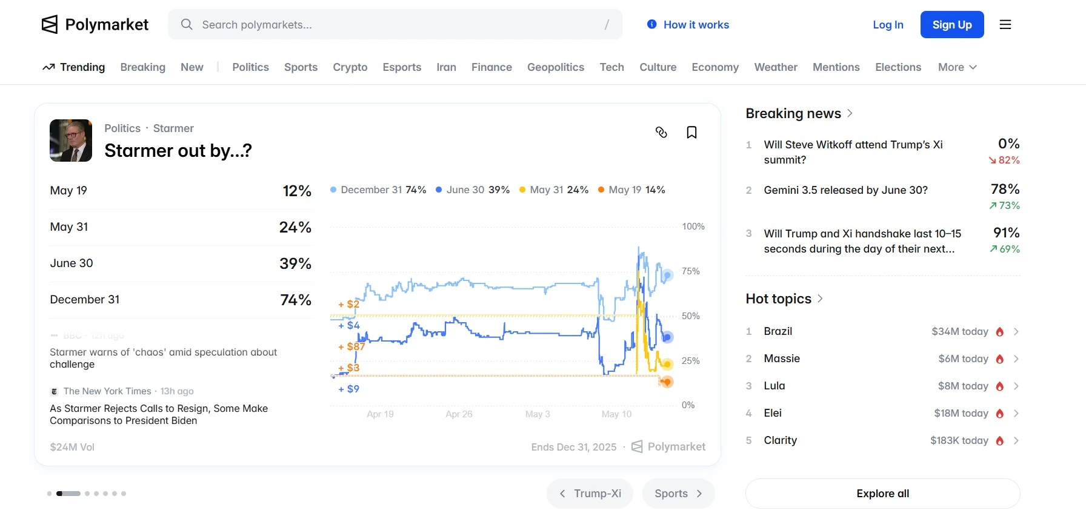Screen dimensions: 1086x519
Task: Click the flame icon in the Massie row
Action: tap(1000, 359)
